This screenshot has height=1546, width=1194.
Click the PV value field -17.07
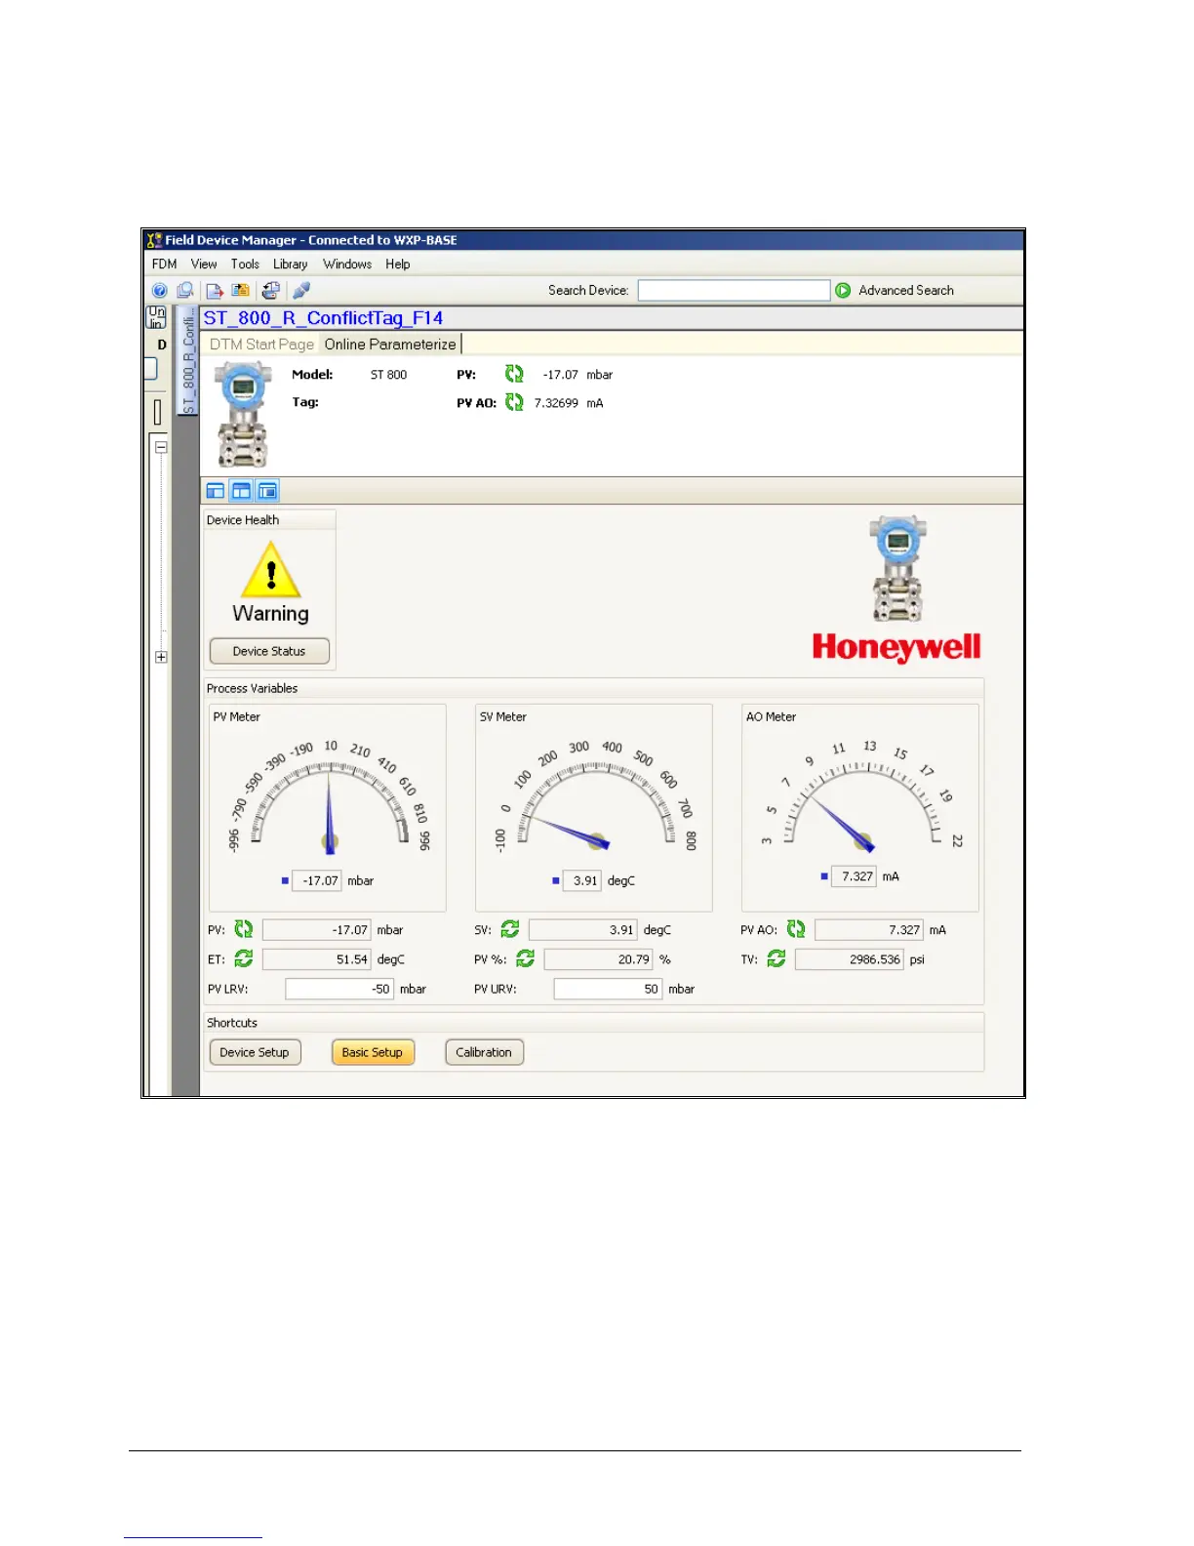316,930
